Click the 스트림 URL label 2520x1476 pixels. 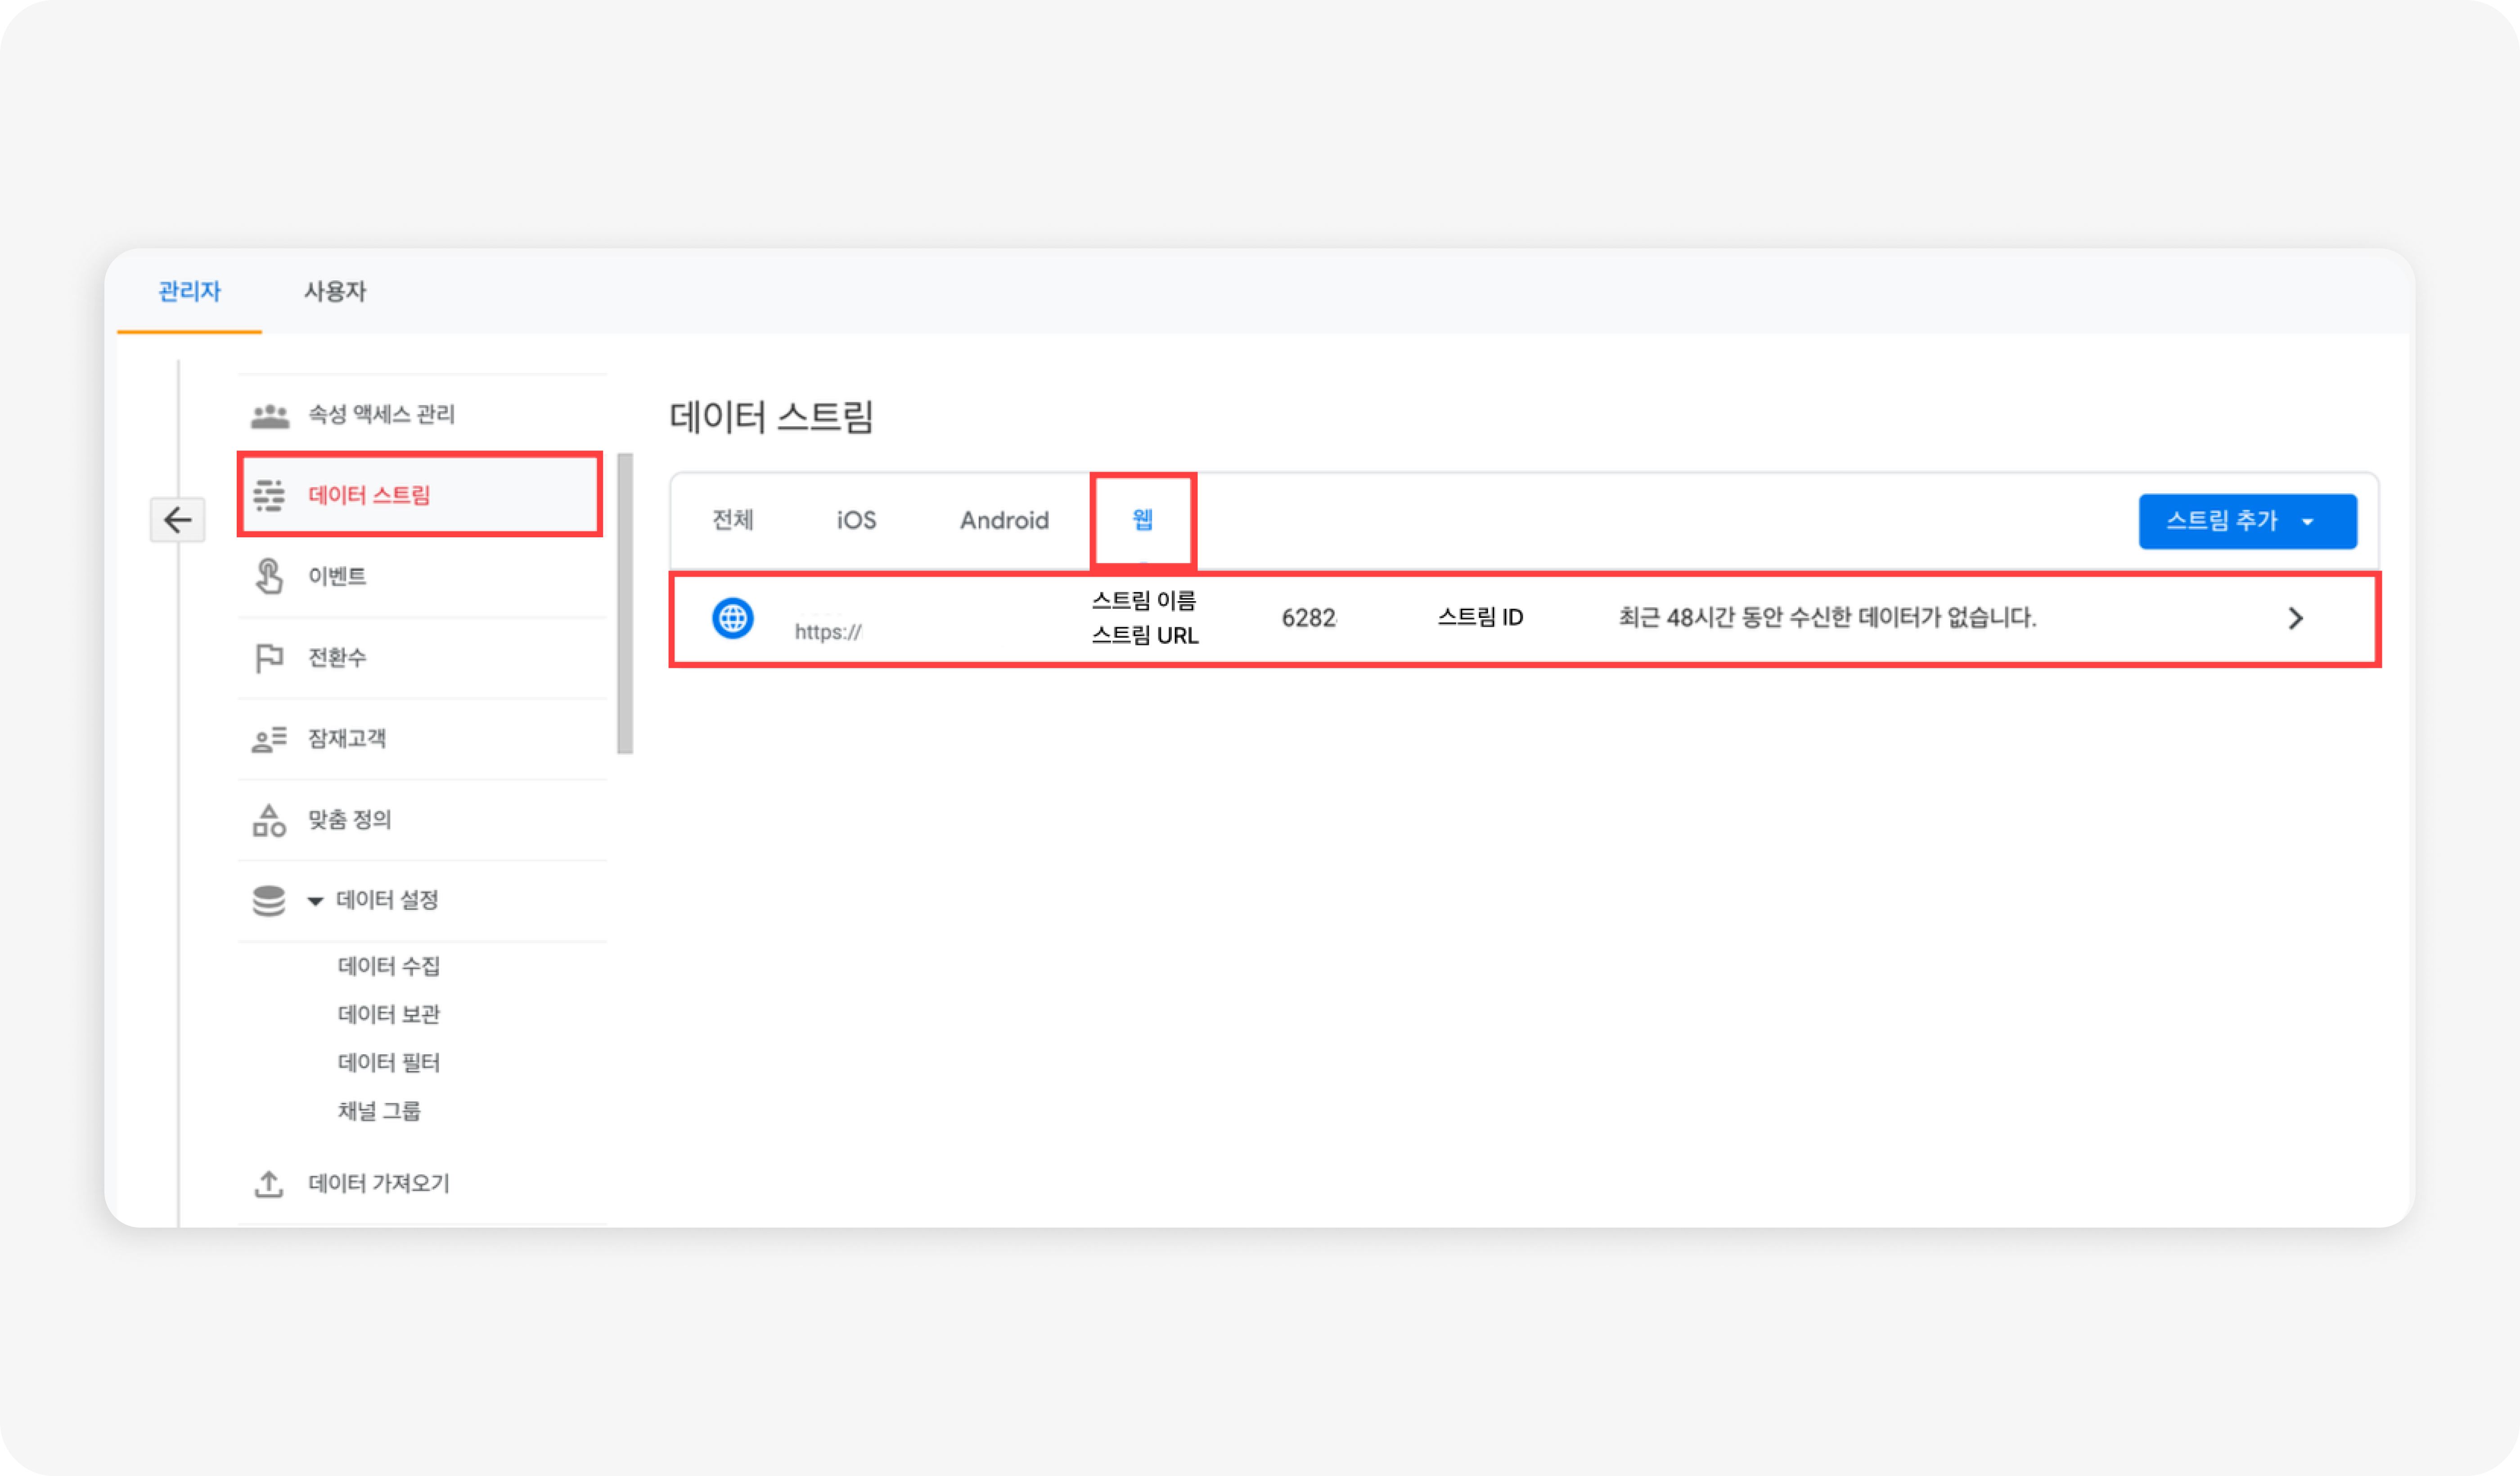pyautogui.click(x=1145, y=635)
